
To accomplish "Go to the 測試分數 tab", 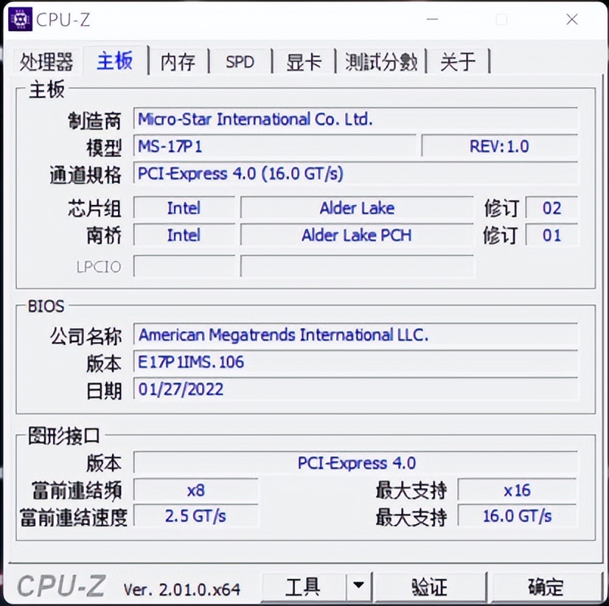I will pos(381,62).
